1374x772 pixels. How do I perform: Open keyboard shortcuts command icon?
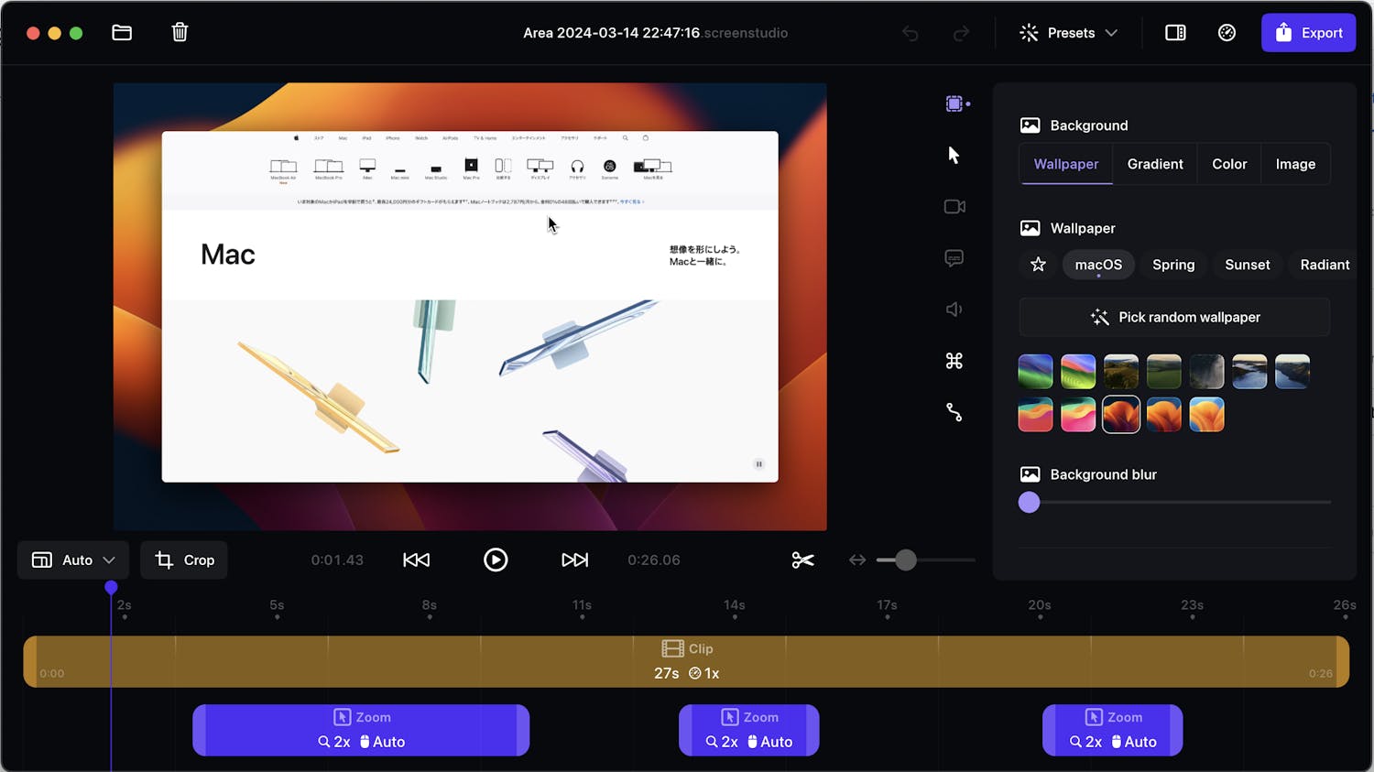coord(954,361)
